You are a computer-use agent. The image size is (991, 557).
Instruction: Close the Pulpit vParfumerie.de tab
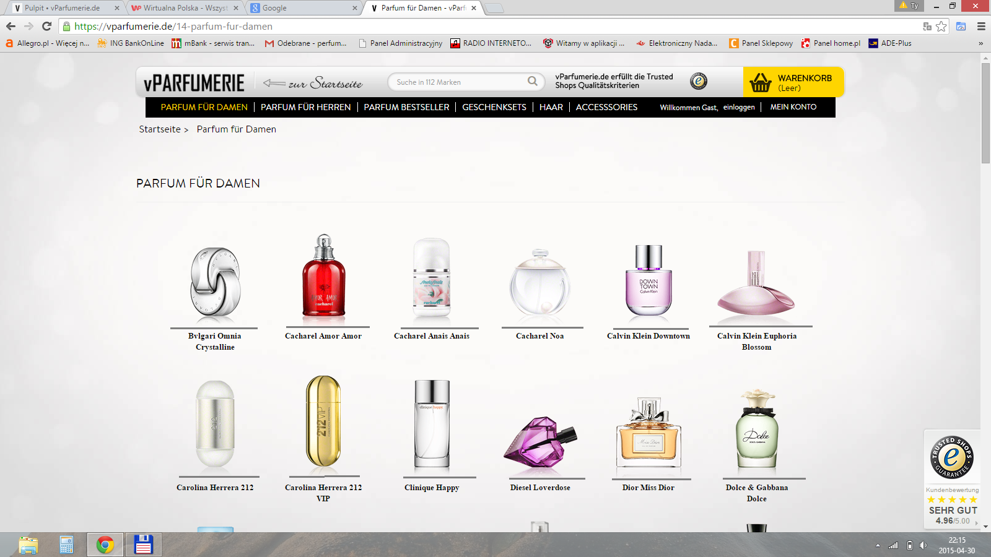coord(116,8)
